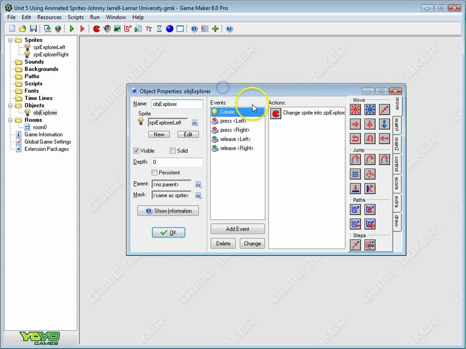The width and height of the screenshot is (466, 349).
Task: Create a path using toolbar icon
Action: tap(128, 29)
